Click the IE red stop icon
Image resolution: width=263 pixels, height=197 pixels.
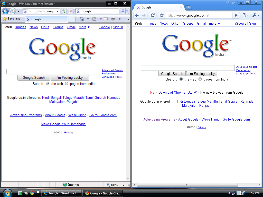pyautogui.click(x=71, y=11)
